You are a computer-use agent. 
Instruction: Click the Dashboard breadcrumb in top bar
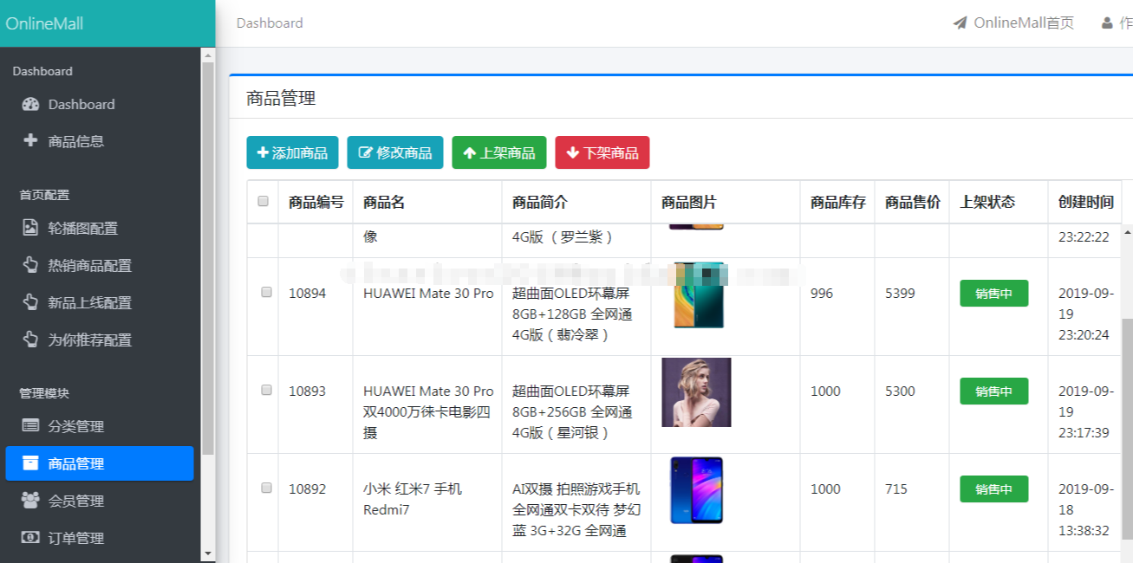pyautogui.click(x=270, y=23)
